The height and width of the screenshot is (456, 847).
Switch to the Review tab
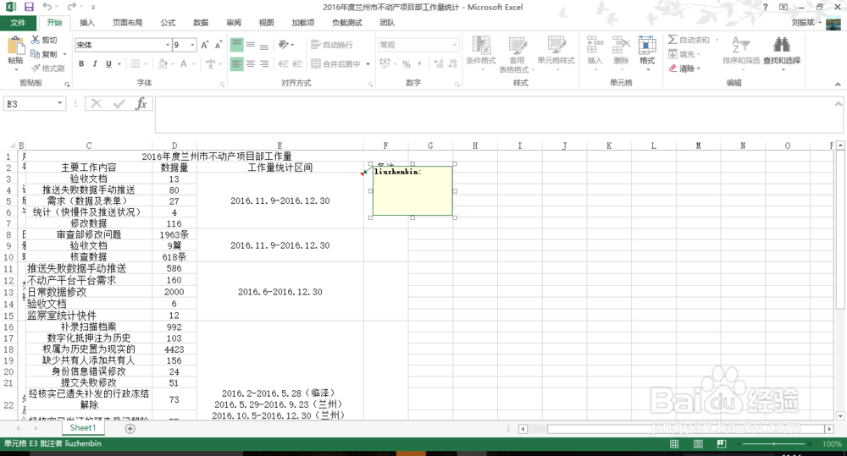[234, 23]
